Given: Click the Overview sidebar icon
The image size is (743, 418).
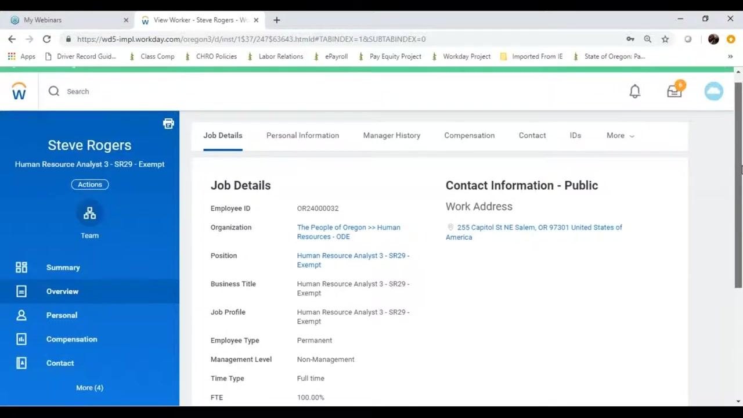Looking at the screenshot, I should (21, 291).
